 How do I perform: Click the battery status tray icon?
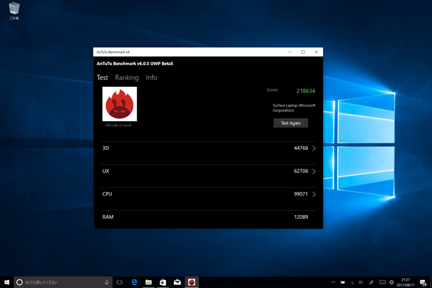pyautogui.click(x=343, y=282)
